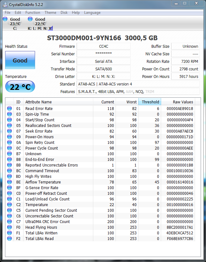
Task: Click status orb for End-to-End Error
Action: coord(9,159)
